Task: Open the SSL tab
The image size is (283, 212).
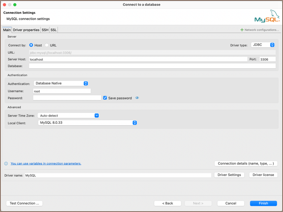Action: (x=53, y=30)
